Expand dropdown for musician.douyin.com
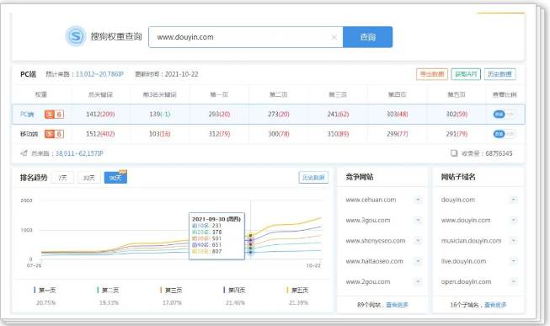The image size is (550, 326). tap(513, 241)
